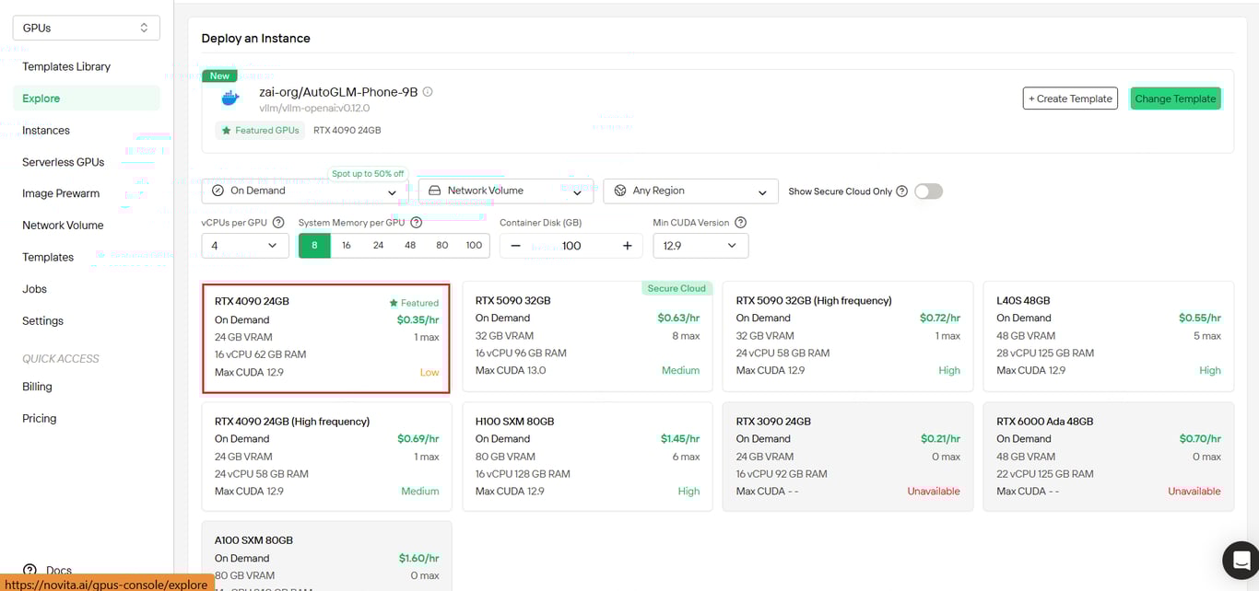Decrease container disk with minus button
The height and width of the screenshot is (591, 1259).
[x=515, y=246]
